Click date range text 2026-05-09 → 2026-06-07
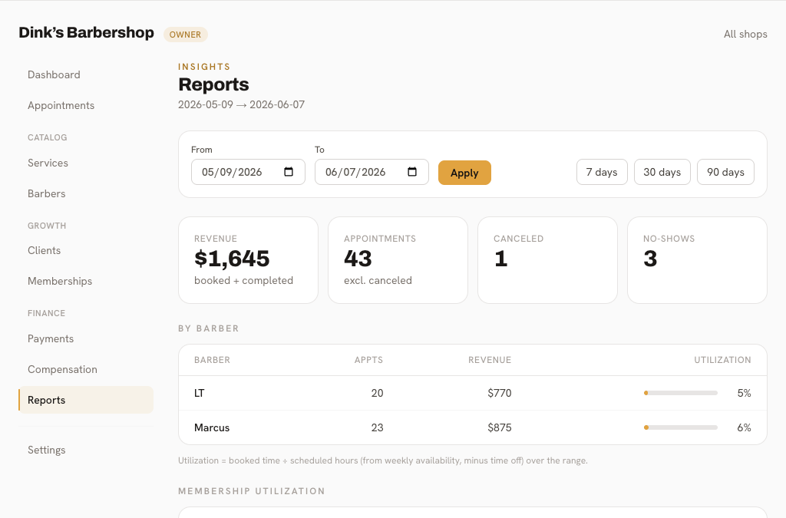 [241, 104]
